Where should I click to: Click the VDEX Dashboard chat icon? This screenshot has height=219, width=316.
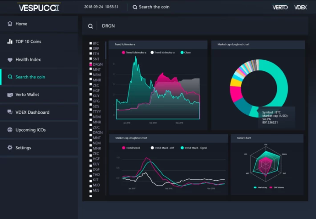pyautogui.click(x=10, y=112)
